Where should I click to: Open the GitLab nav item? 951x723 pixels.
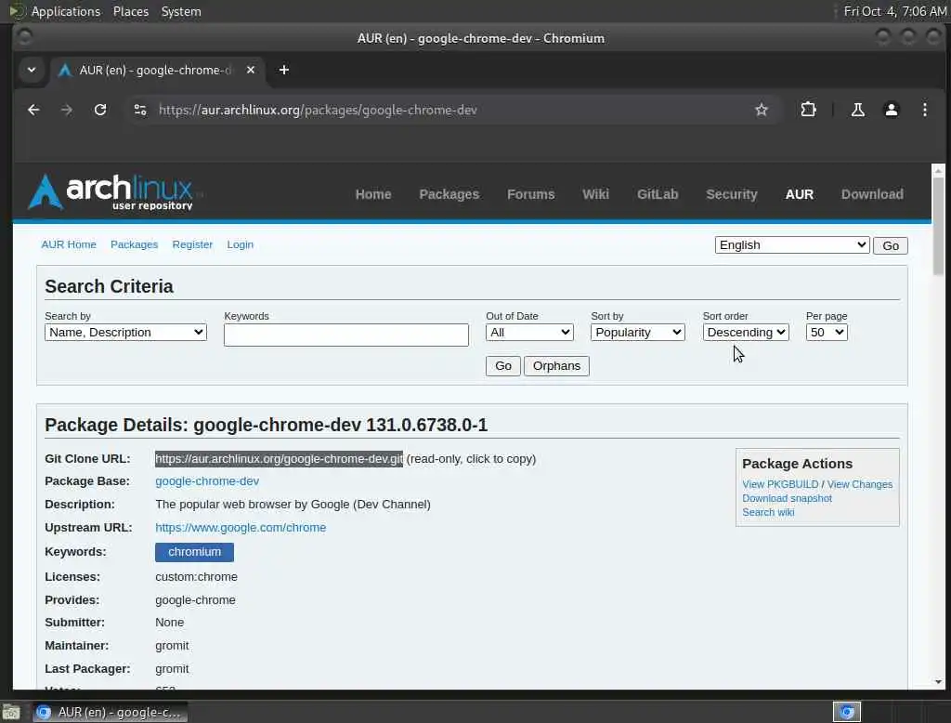click(x=658, y=194)
